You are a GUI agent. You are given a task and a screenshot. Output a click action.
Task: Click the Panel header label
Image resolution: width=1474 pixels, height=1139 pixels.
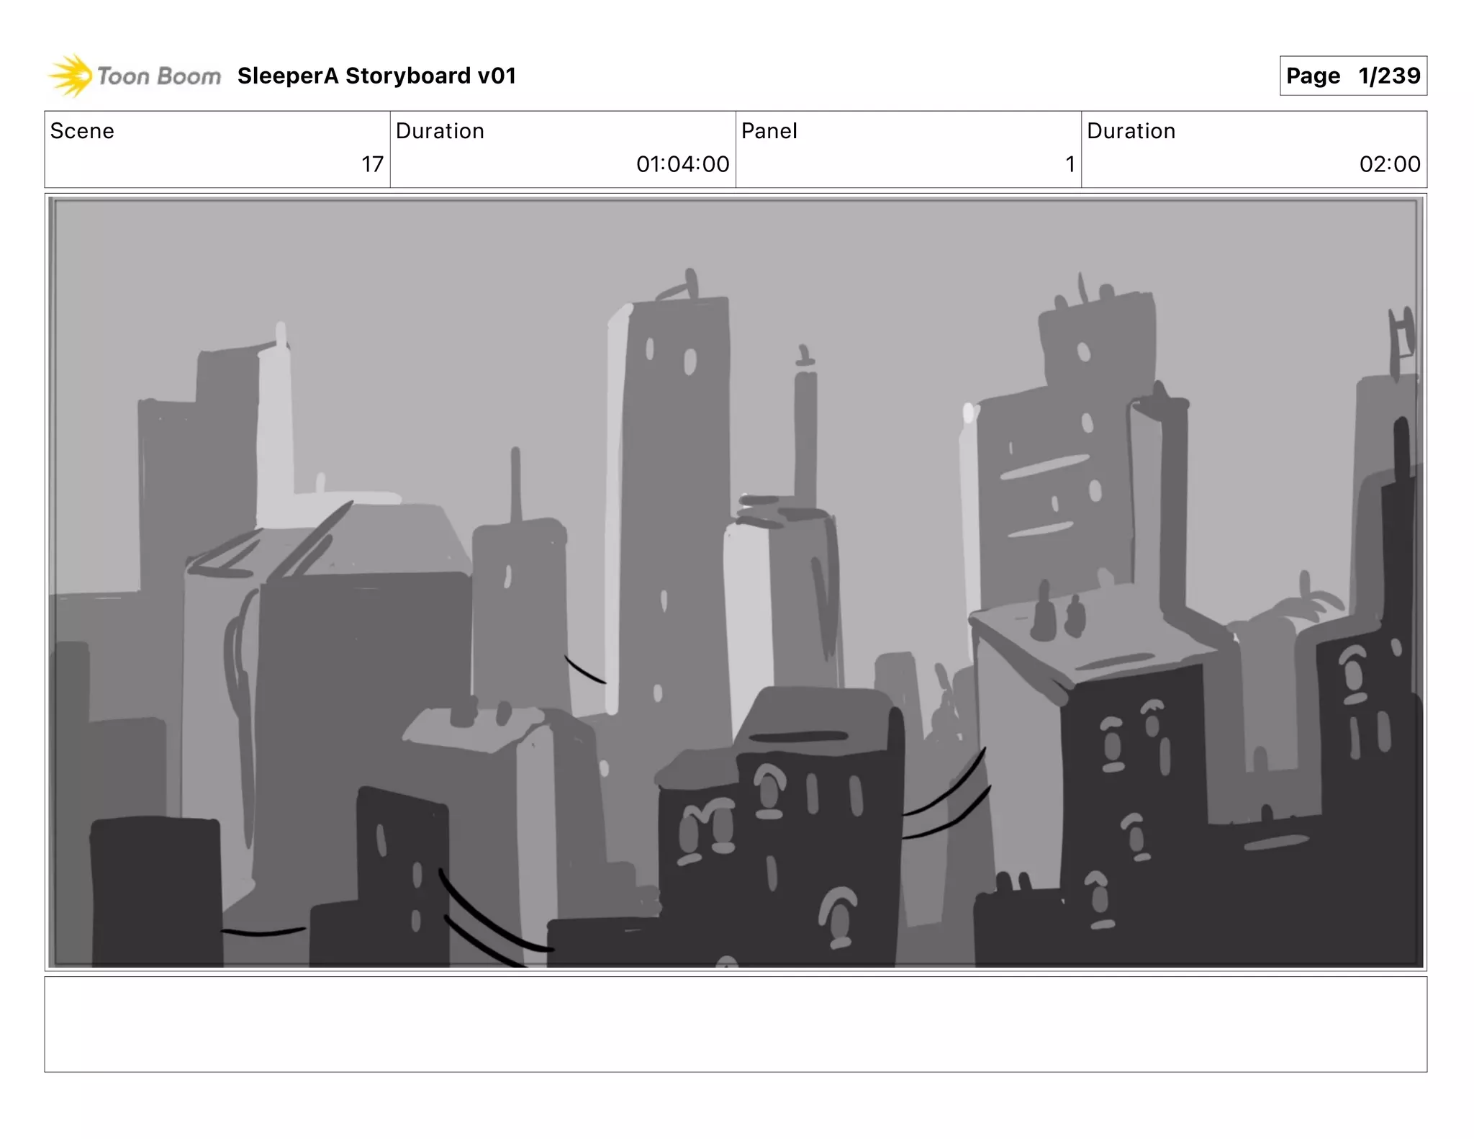point(769,131)
